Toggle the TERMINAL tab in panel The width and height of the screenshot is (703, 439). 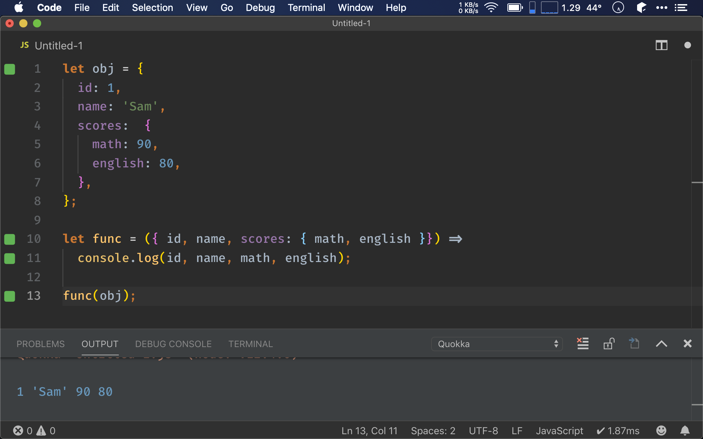point(250,344)
